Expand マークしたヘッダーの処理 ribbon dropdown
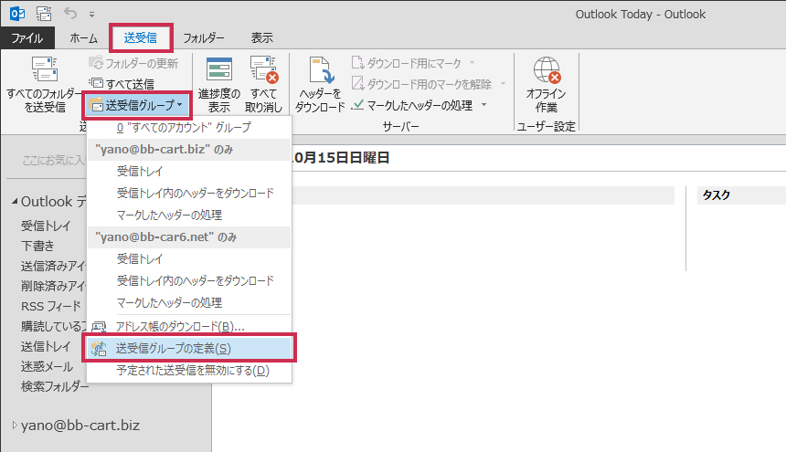 pyautogui.click(x=483, y=106)
